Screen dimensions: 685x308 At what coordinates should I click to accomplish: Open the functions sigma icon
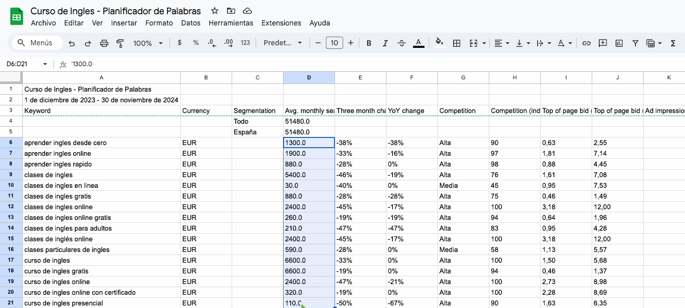point(673,43)
